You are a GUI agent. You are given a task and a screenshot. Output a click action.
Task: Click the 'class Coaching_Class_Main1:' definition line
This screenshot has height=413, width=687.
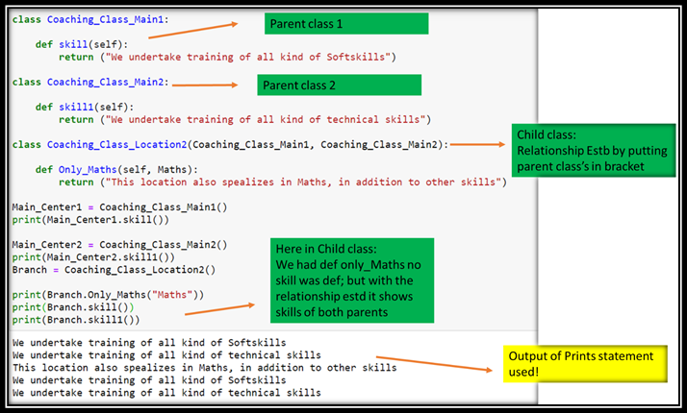[x=90, y=19]
